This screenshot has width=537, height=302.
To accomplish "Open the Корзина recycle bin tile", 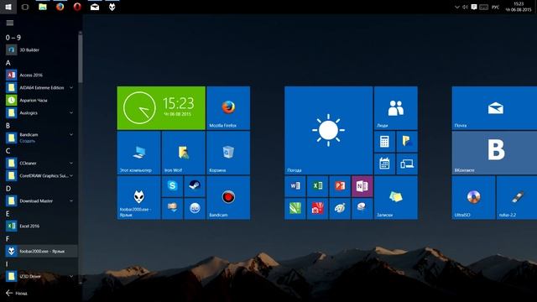I will click(228, 153).
